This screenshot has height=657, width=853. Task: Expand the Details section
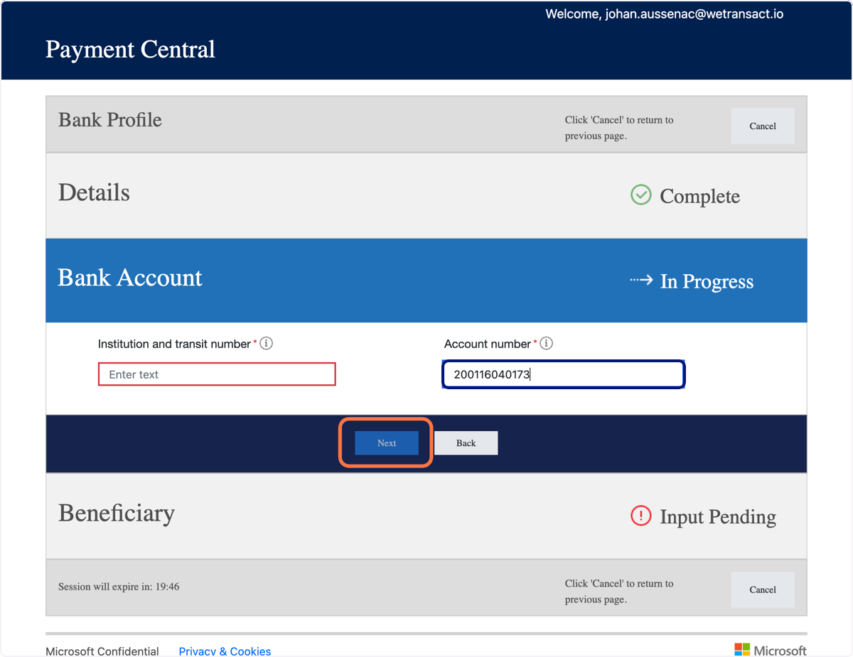coord(426,195)
